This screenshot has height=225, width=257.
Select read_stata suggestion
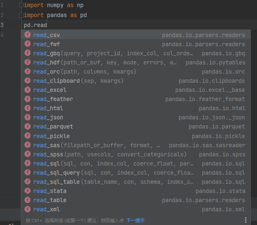pos(136,191)
